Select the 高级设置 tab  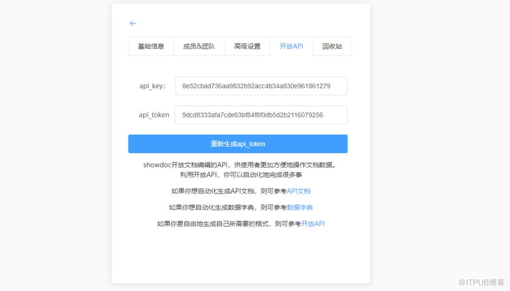coord(247,46)
